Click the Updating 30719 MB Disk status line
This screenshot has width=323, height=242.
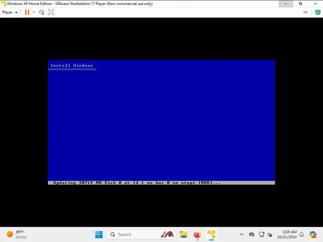161,183
